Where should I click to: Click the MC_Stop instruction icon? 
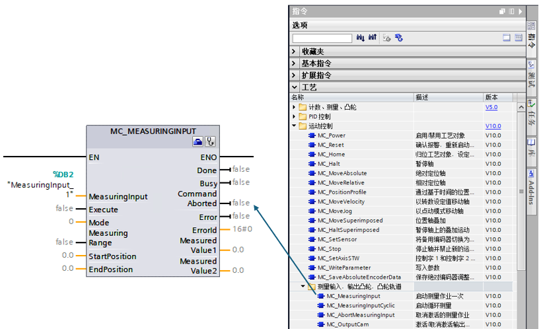pyautogui.click(x=312, y=249)
